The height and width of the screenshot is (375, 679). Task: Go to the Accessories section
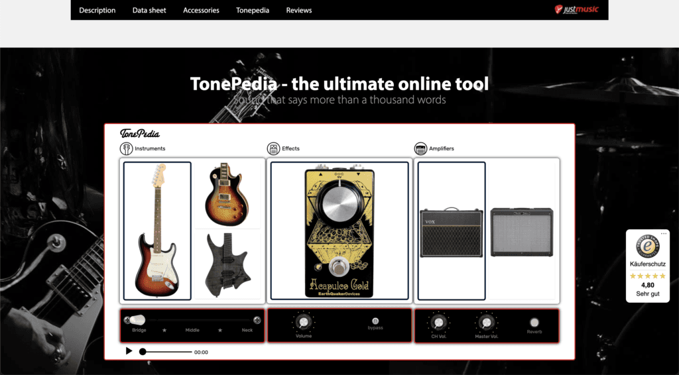(x=201, y=10)
